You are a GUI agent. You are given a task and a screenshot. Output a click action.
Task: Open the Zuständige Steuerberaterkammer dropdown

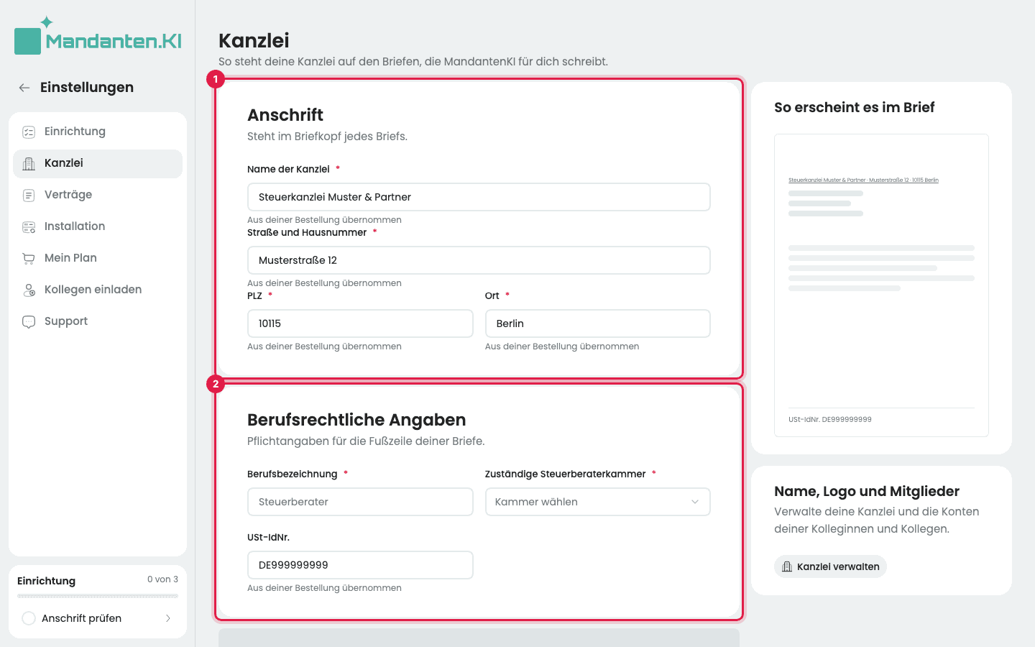pyautogui.click(x=598, y=502)
